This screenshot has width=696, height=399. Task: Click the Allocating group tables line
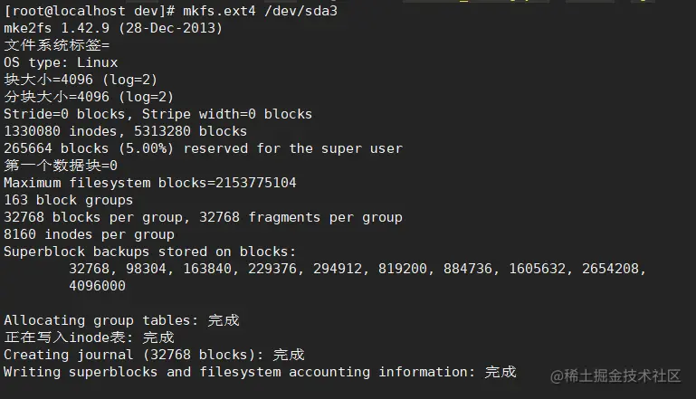point(121,320)
